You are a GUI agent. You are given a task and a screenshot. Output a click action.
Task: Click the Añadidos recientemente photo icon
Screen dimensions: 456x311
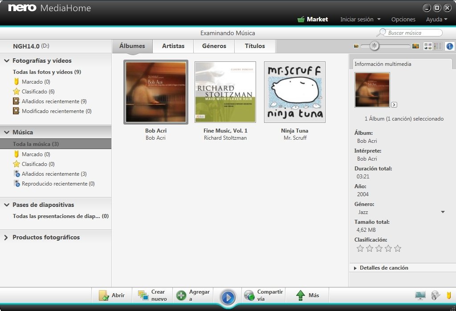click(x=16, y=101)
